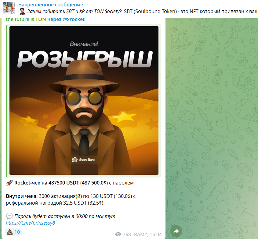The width and height of the screenshot is (258, 239).
Task: Click the Stars Bank logo badge
Action: (x=84, y=160)
